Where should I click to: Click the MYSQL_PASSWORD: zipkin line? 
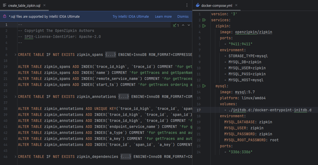pyautogui.click(x=248, y=134)
